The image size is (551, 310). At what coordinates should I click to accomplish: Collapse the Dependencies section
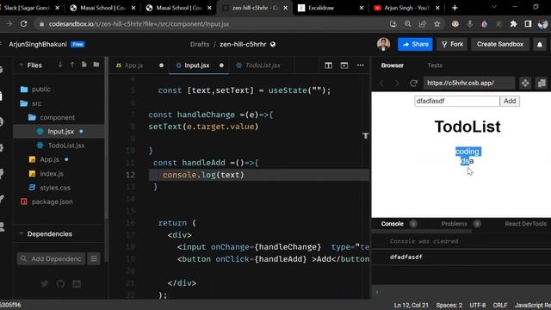click(x=50, y=234)
